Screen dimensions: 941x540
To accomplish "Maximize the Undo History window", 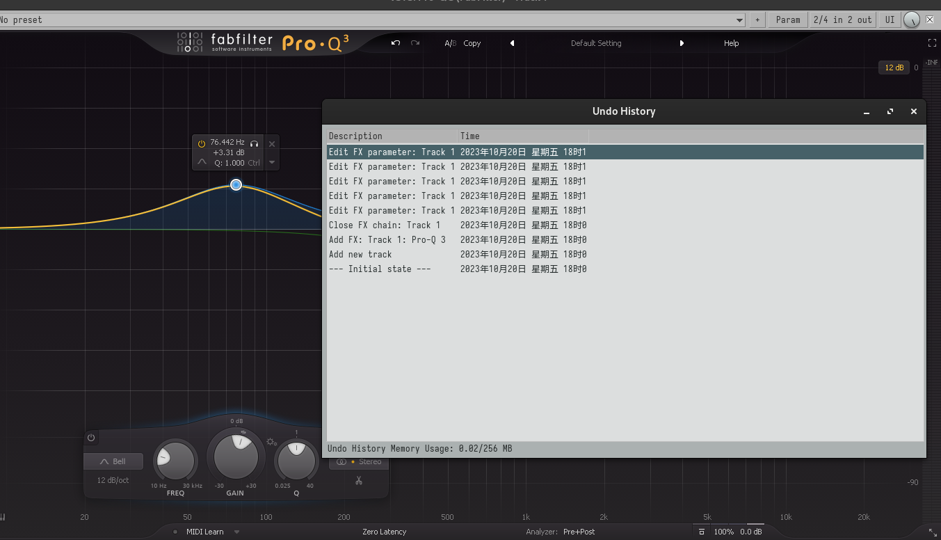I will (890, 111).
